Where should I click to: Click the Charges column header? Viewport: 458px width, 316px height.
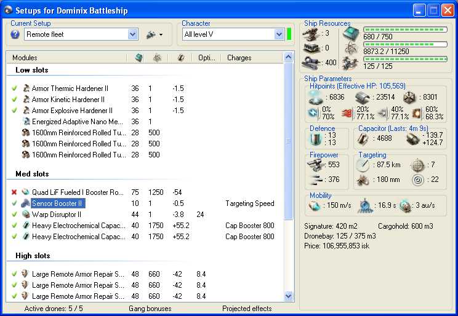pyautogui.click(x=239, y=58)
